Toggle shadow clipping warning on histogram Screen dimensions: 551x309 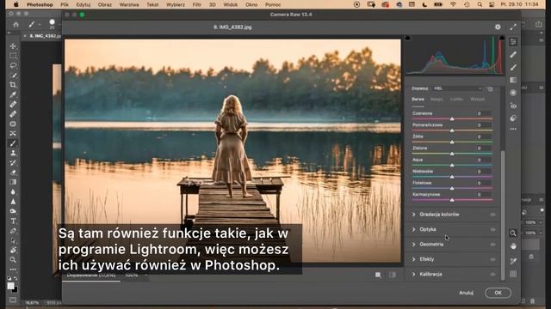click(407, 38)
